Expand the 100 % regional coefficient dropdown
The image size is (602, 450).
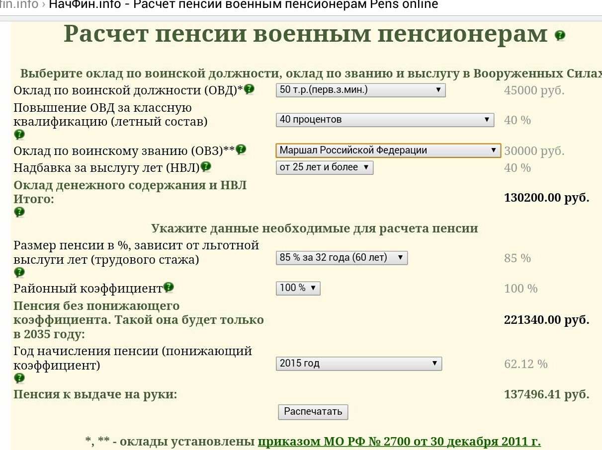pos(298,288)
